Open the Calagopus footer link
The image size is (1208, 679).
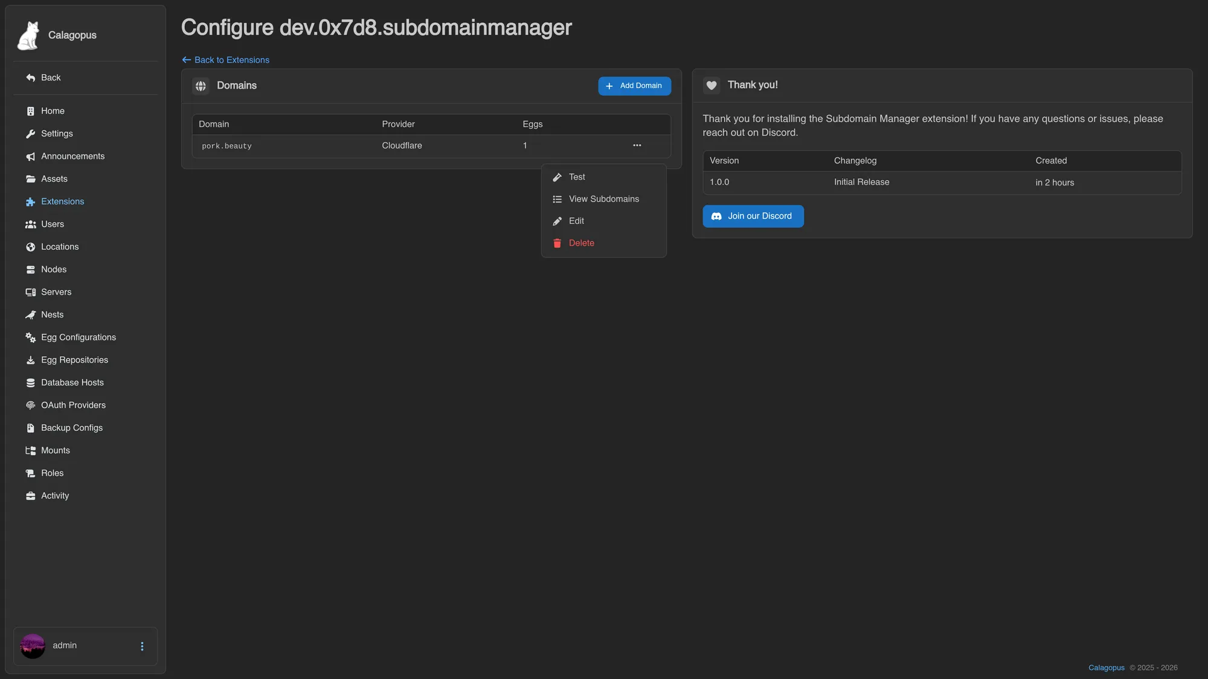1106,668
